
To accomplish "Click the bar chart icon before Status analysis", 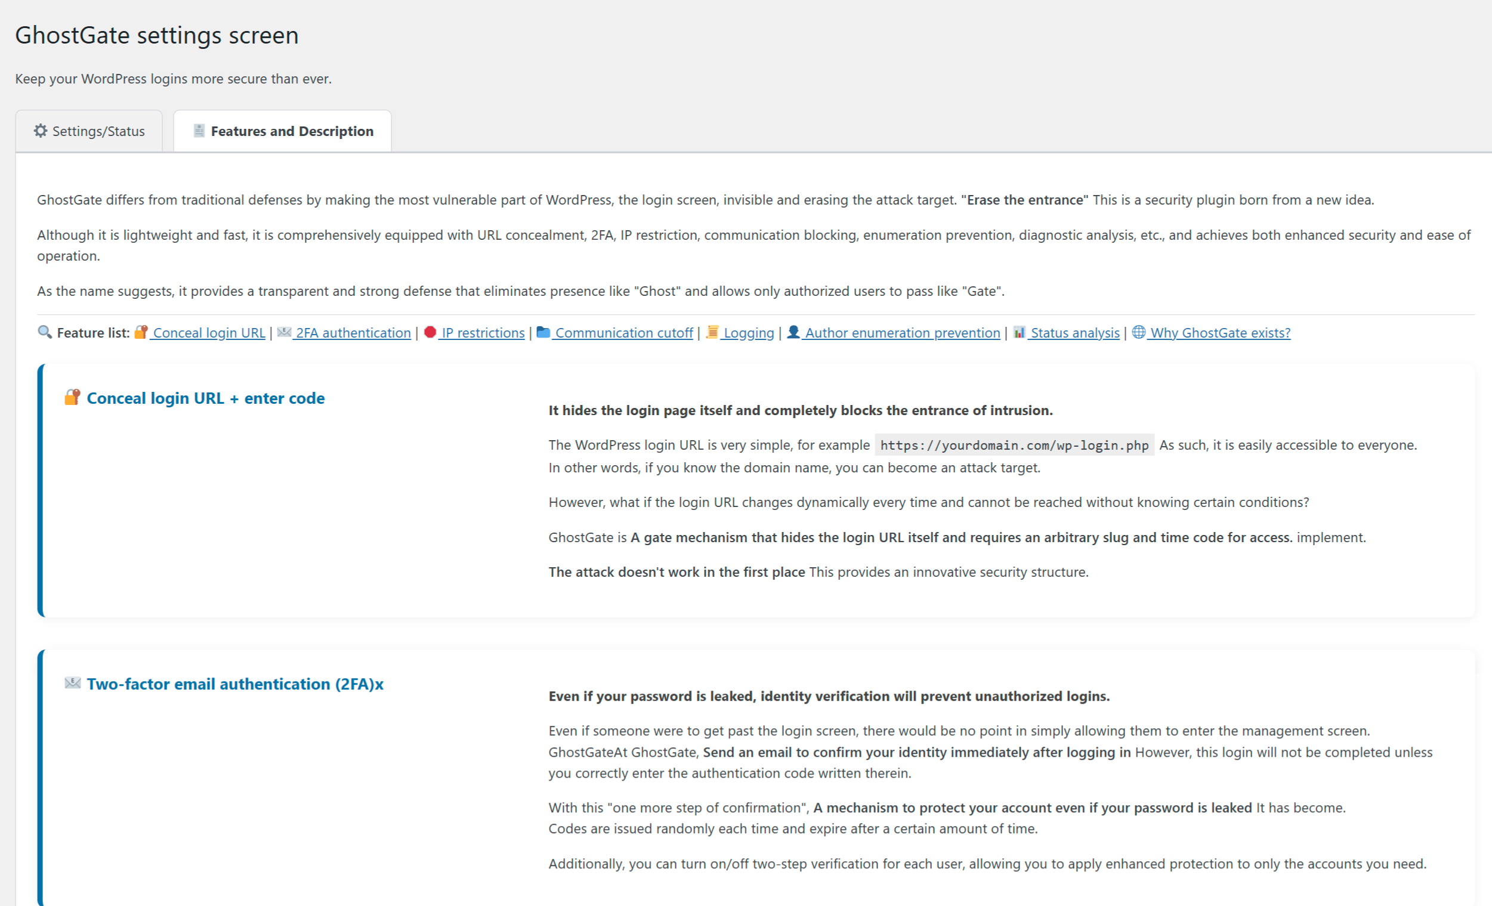I will (1020, 332).
